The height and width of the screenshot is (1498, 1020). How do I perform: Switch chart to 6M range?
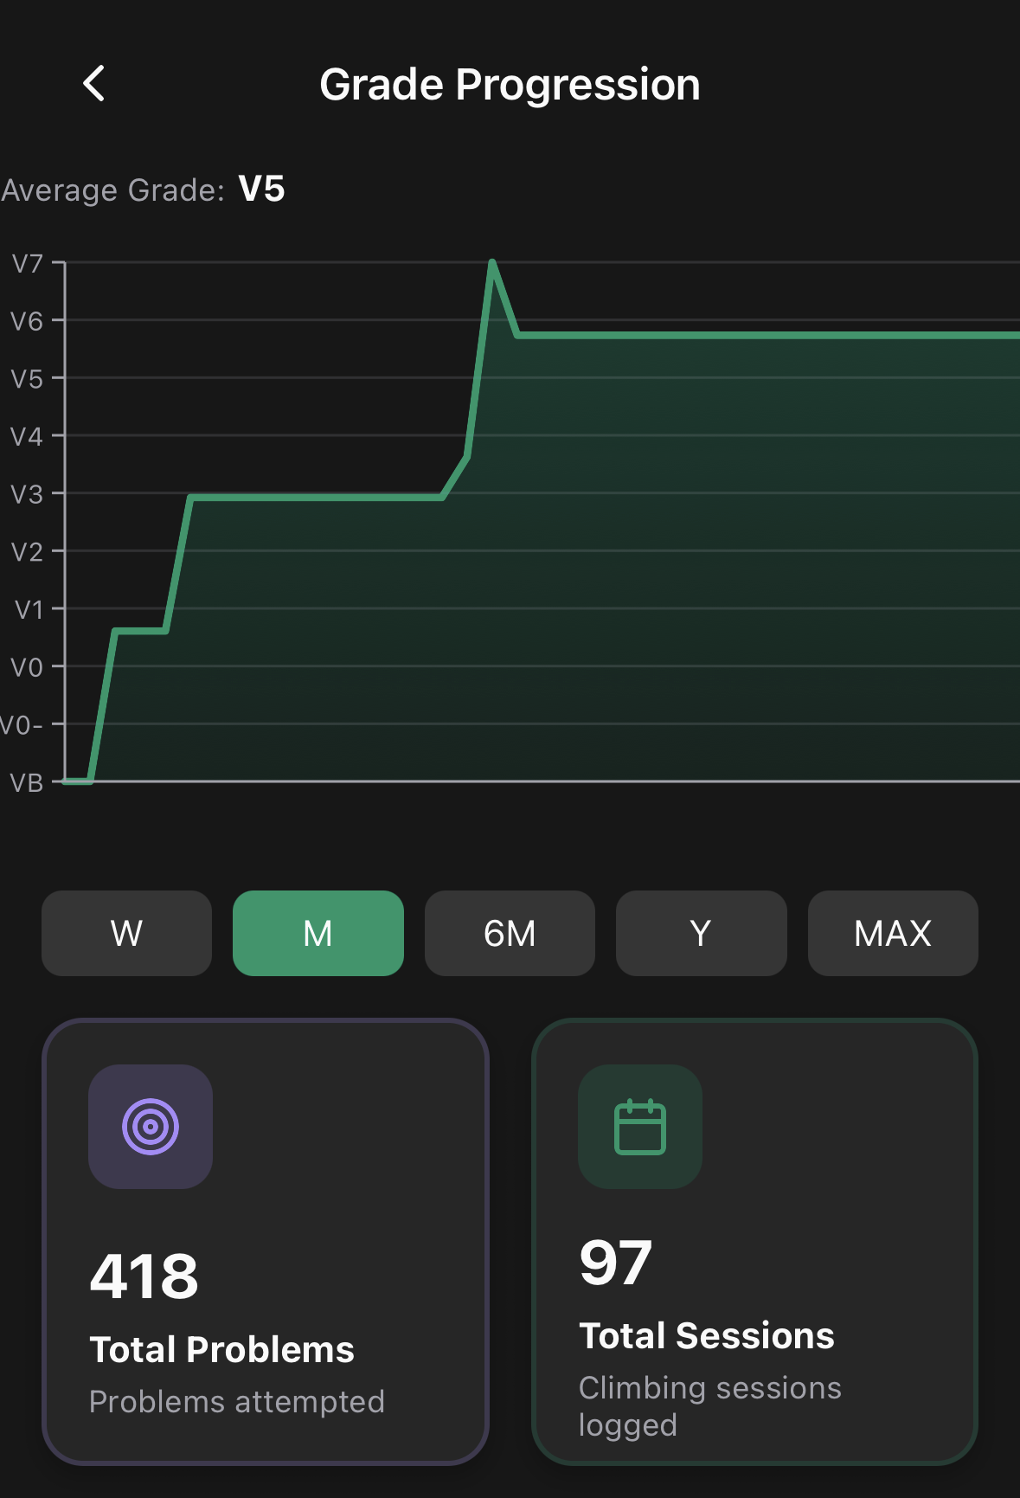tap(510, 933)
